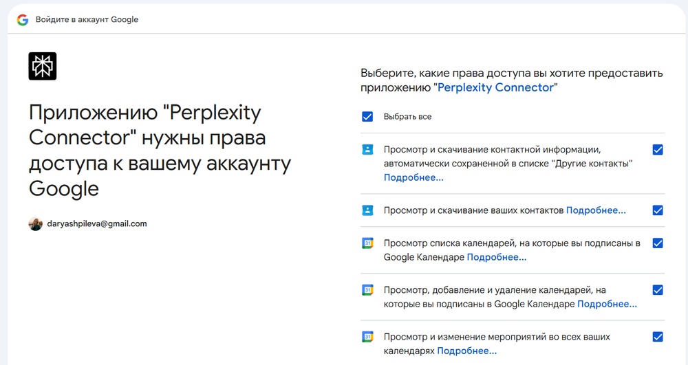Click the Google logo in the header
The image size is (688, 365).
point(23,20)
